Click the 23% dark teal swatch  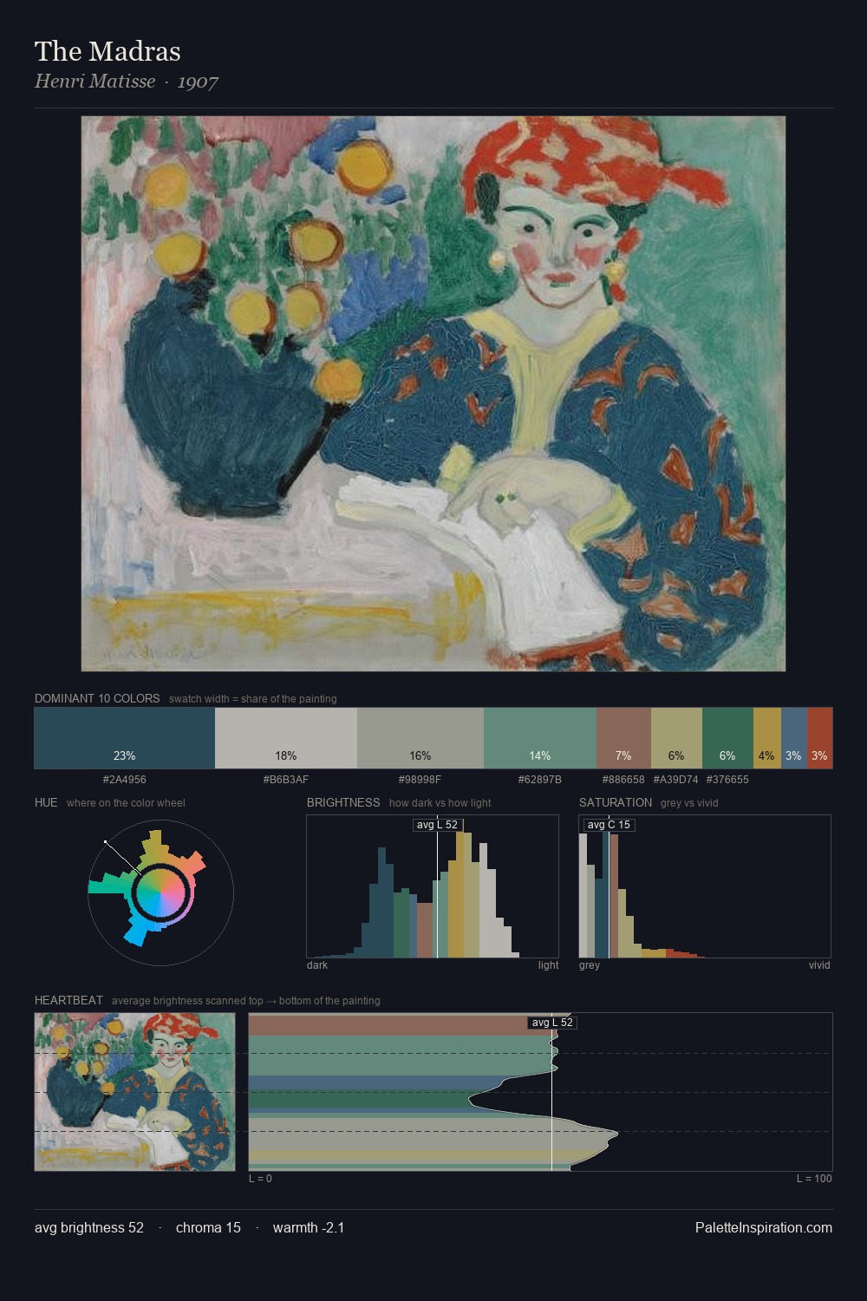coord(125,738)
